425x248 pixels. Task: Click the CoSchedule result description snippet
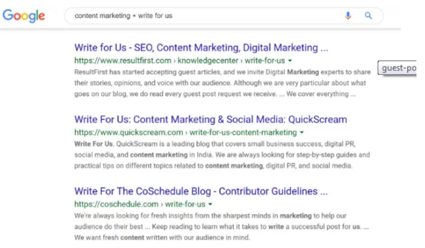(x=222, y=226)
